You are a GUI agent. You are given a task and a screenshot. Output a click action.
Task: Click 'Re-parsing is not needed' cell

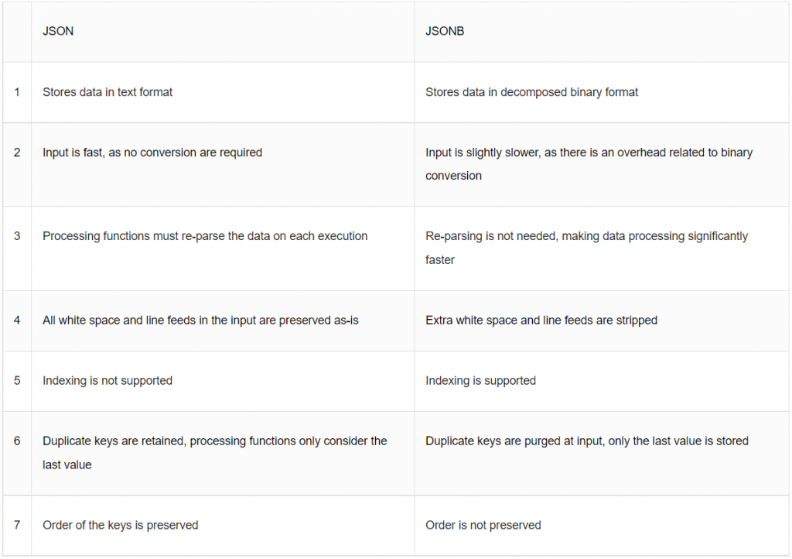click(586, 247)
